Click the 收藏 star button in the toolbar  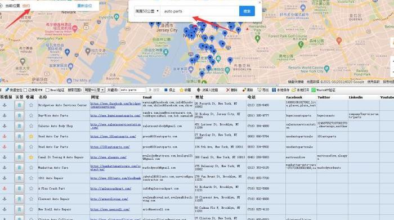click(x=185, y=90)
